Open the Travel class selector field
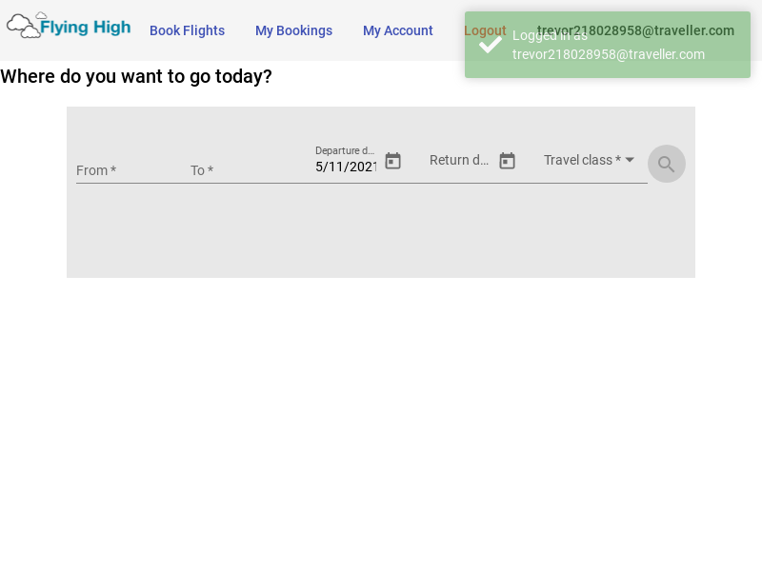The image size is (762, 571). [582, 161]
